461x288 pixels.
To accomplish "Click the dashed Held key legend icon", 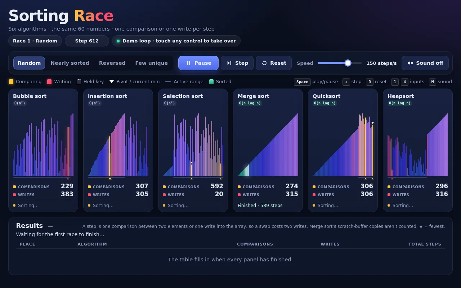I will [79, 82].
